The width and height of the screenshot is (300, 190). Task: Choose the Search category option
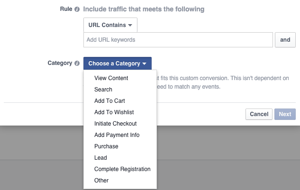(x=103, y=90)
